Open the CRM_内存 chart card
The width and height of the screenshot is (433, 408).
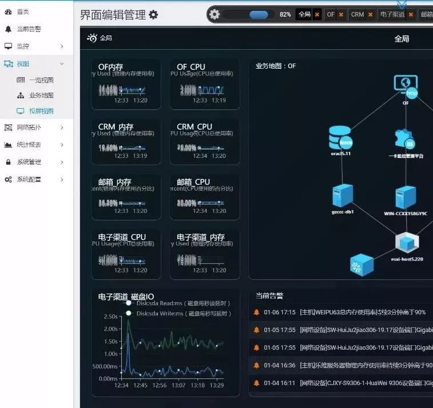pyautogui.click(x=126, y=142)
